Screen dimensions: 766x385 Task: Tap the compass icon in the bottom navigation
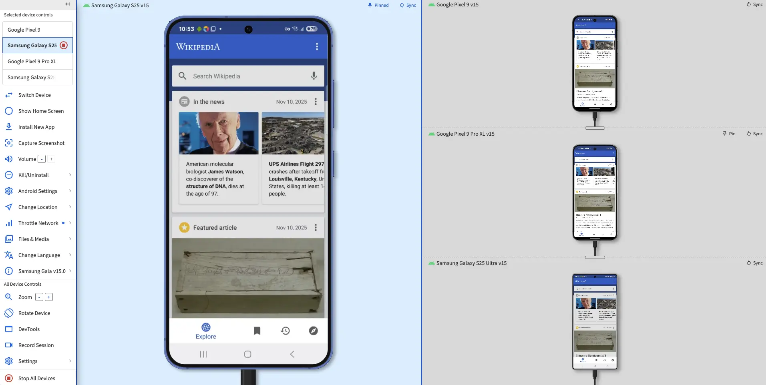point(313,331)
